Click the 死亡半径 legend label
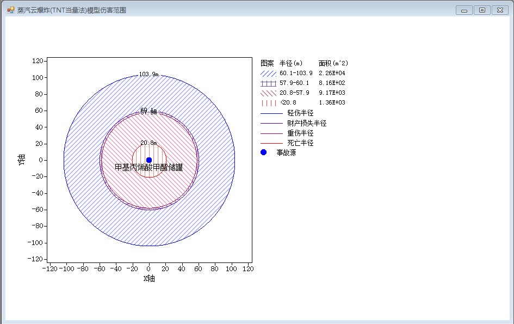The image size is (514, 324). tap(300, 143)
